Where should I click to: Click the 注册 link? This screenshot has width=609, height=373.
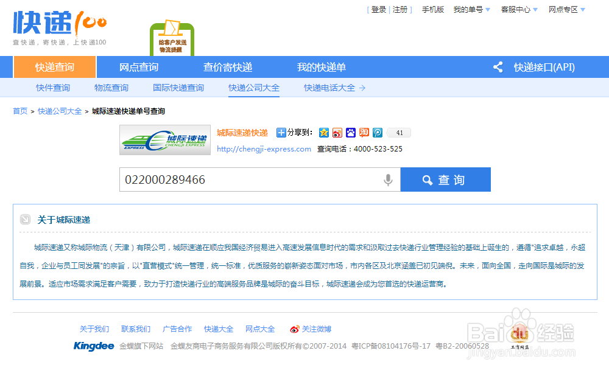400,10
